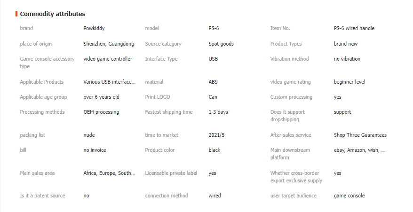This screenshot has width=413, height=212.
Task: Click the PS-6 model value
Action: pyautogui.click(x=214, y=29)
